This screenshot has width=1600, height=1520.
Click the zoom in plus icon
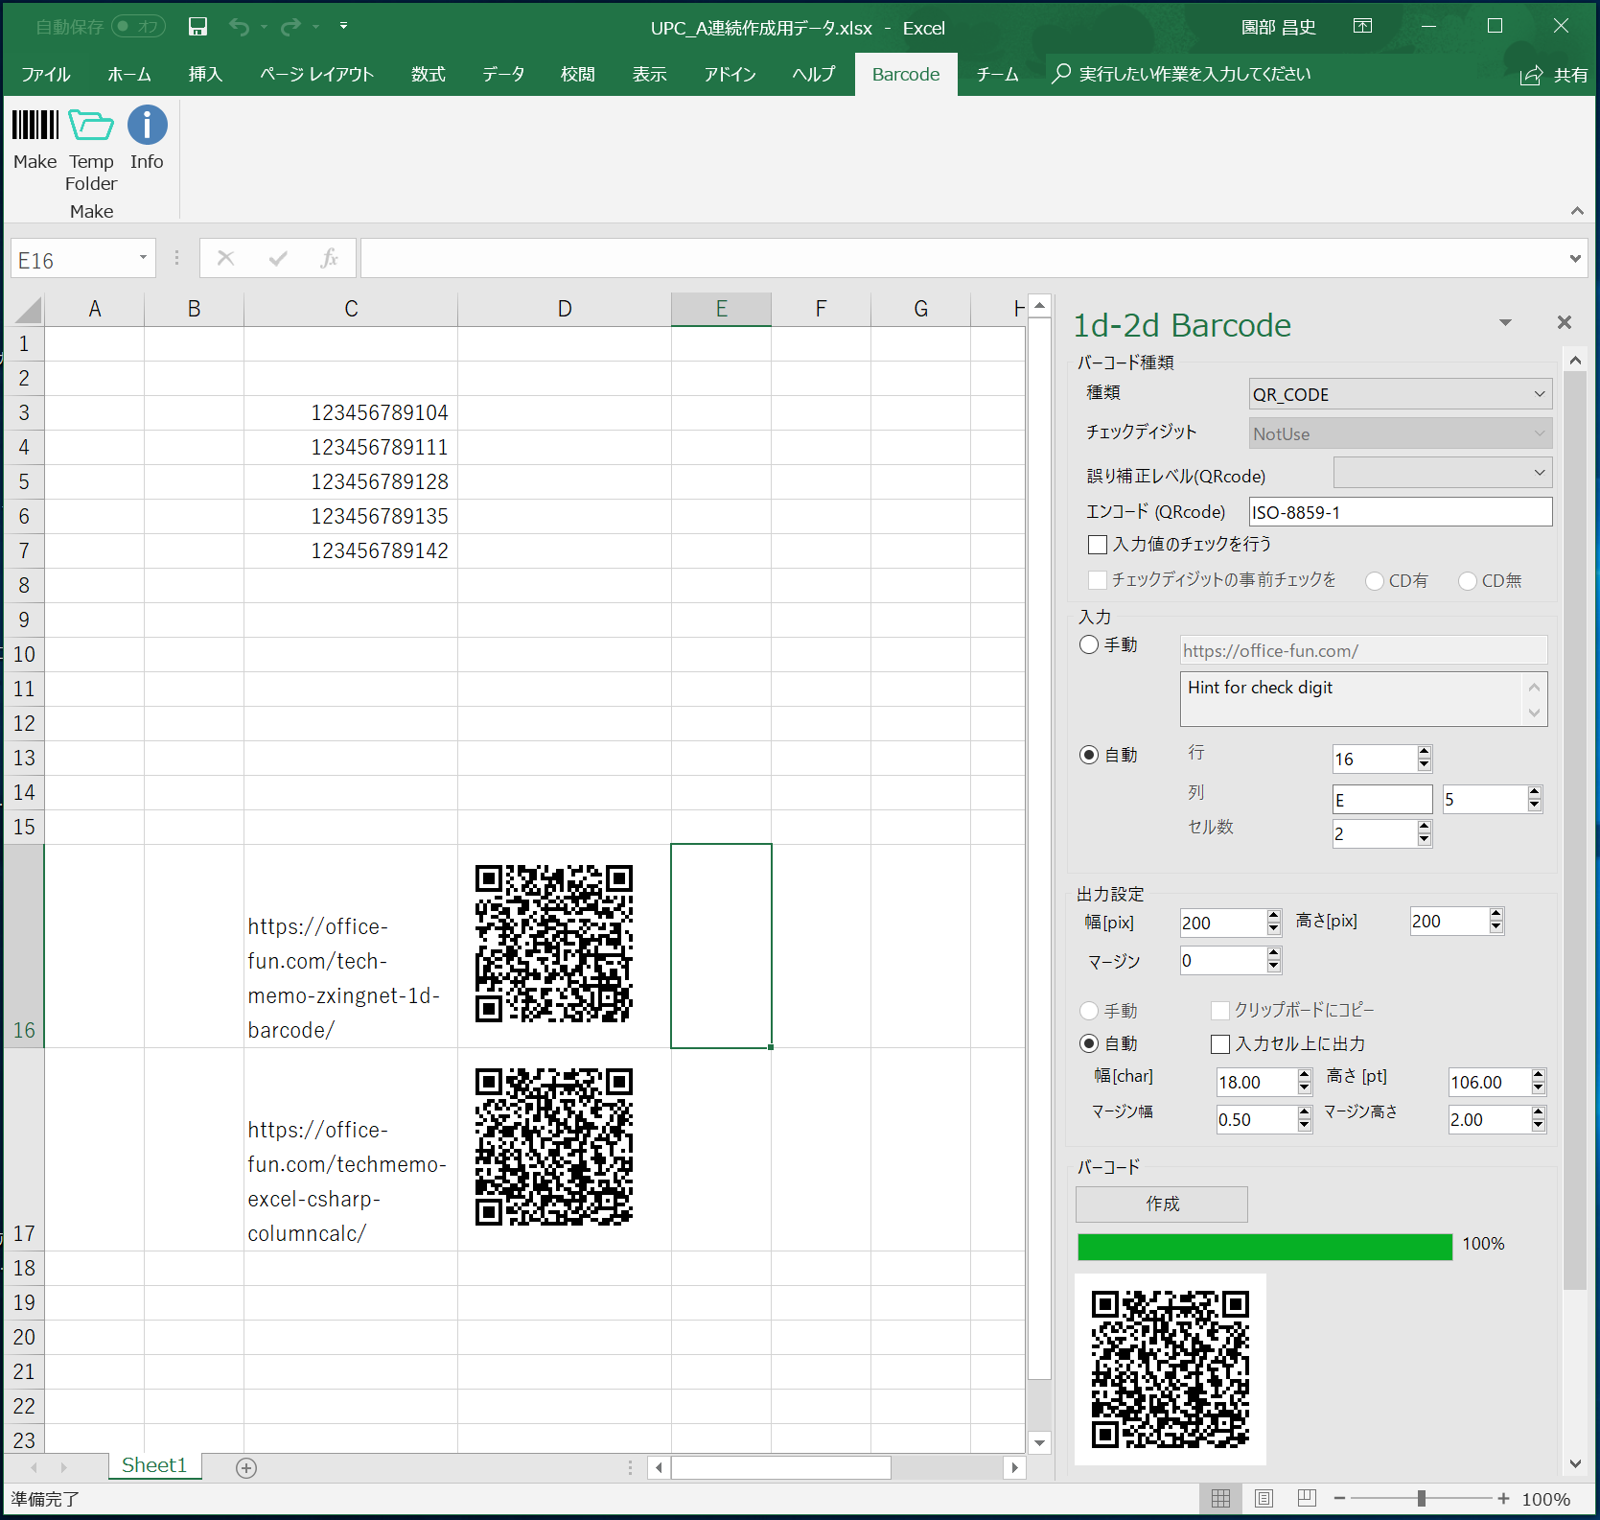click(x=1503, y=1499)
